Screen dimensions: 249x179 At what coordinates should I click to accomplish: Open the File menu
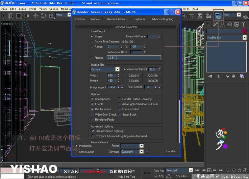tap(4, 9)
